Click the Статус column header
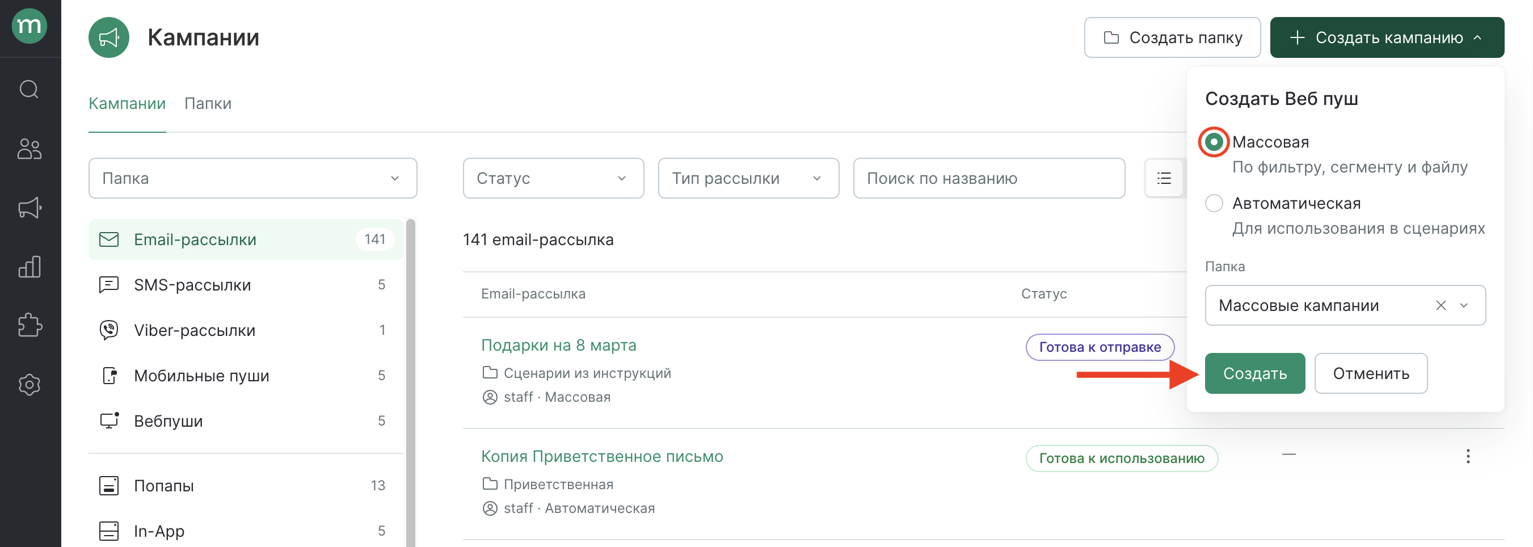1533x547 pixels. point(1043,293)
